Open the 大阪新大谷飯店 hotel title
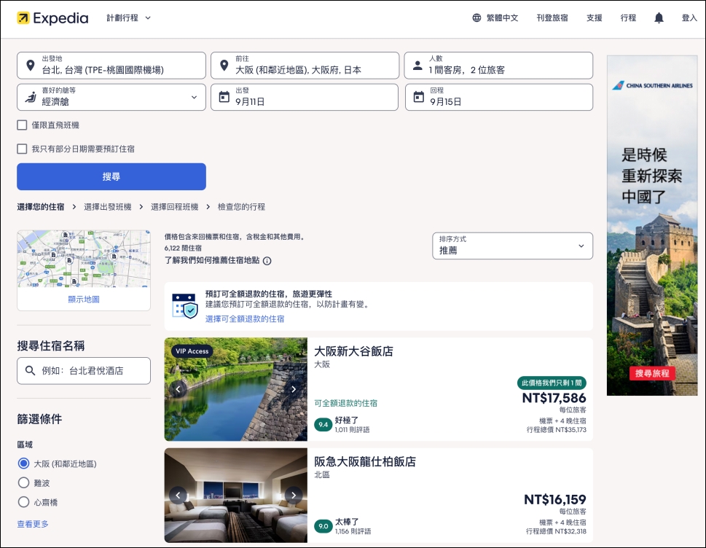 353,351
